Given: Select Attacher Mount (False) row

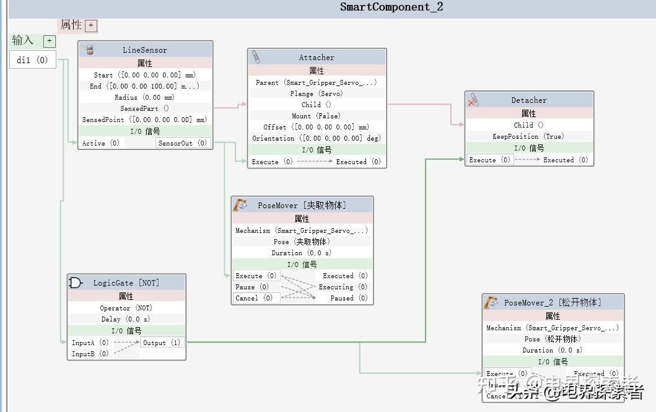Looking at the screenshot, I should pyautogui.click(x=317, y=116).
